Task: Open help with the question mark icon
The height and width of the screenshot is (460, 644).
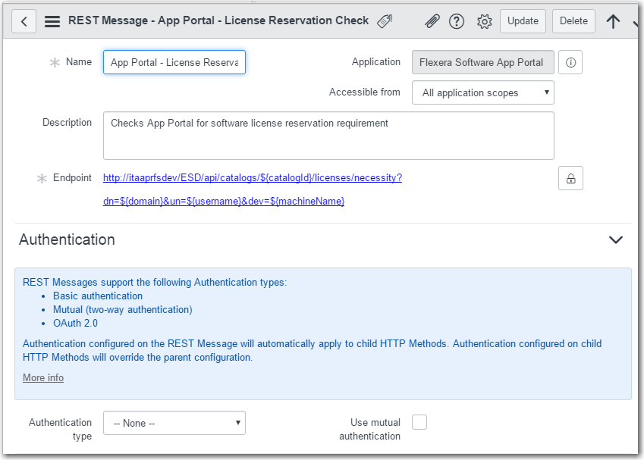Action: click(x=457, y=21)
